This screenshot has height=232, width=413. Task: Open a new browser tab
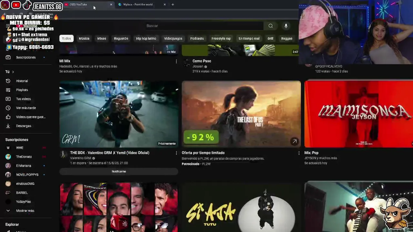tap(173, 5)
